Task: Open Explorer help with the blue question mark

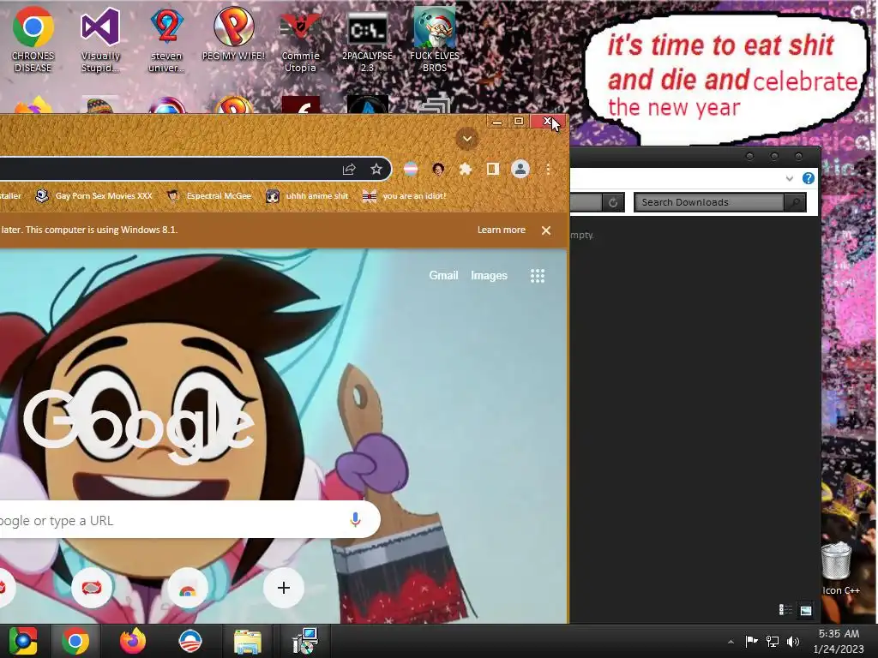Action: point(808,178)
